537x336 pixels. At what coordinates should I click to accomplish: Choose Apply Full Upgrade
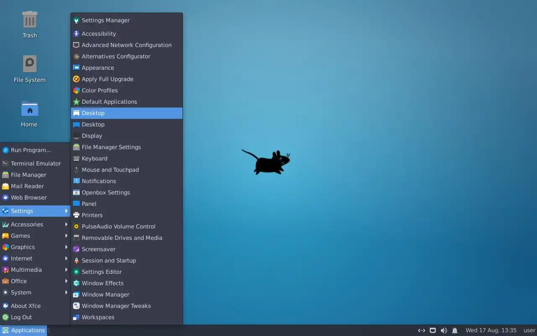click(127, 79)
